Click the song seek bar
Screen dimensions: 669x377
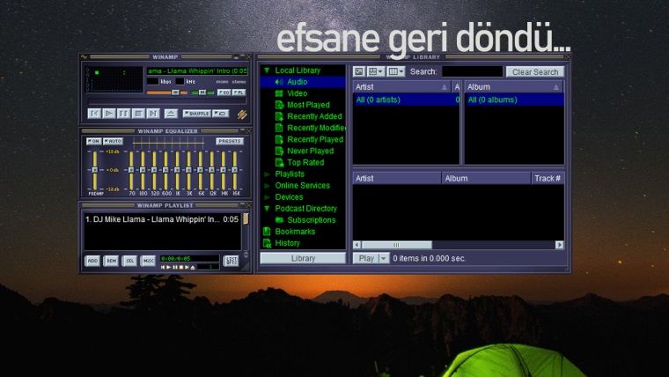pyautogui.click(x=167, y=101)
